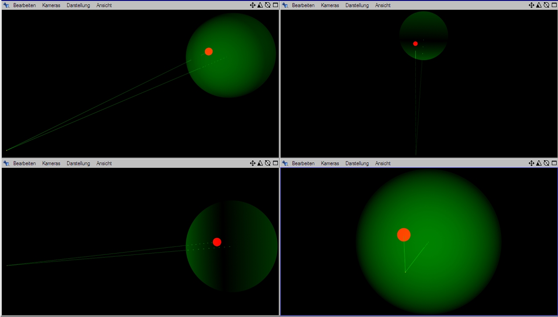The height and width of the screenshot is (317, 558).
Task: Open Kameras menu in the bottom-right viewport
Action: tap(330, 163)
